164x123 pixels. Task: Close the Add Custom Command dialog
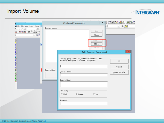(x=128, y=51)
